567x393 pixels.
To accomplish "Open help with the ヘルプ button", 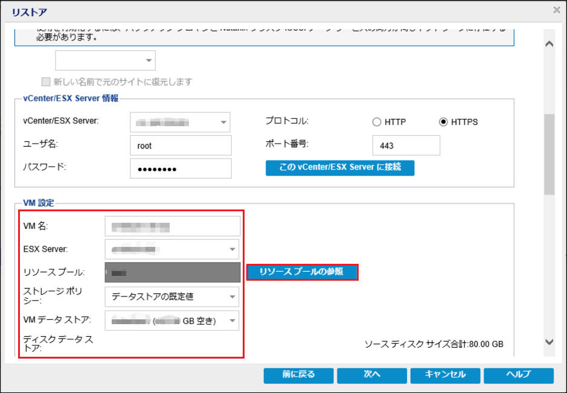I will coord(517,375).
